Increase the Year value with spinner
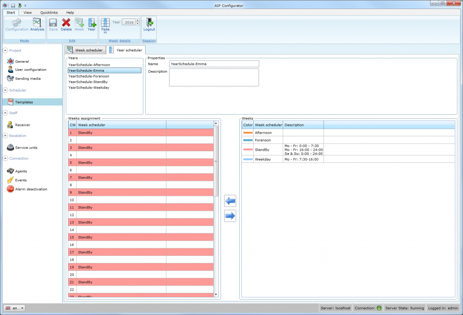463x315 pixels. (137, 20)
